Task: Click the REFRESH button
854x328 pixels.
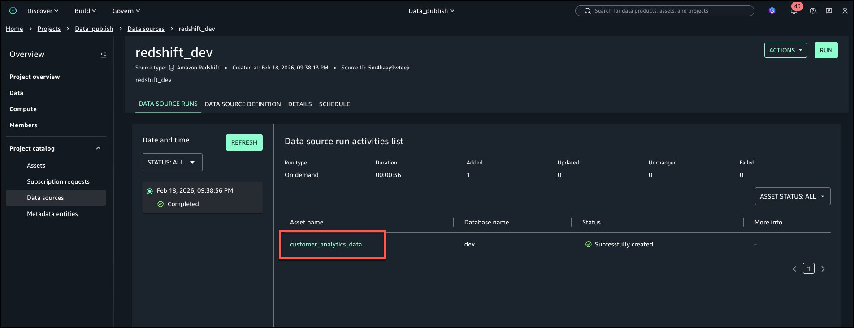Action: point(244,142)
